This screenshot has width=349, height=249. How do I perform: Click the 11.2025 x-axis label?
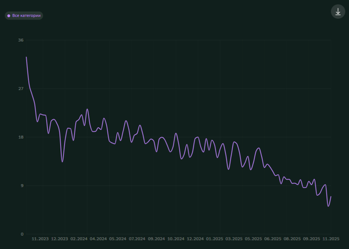331,239
